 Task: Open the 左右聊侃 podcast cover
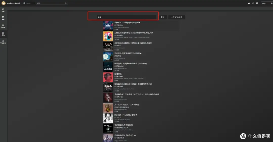tap(108, 36)
